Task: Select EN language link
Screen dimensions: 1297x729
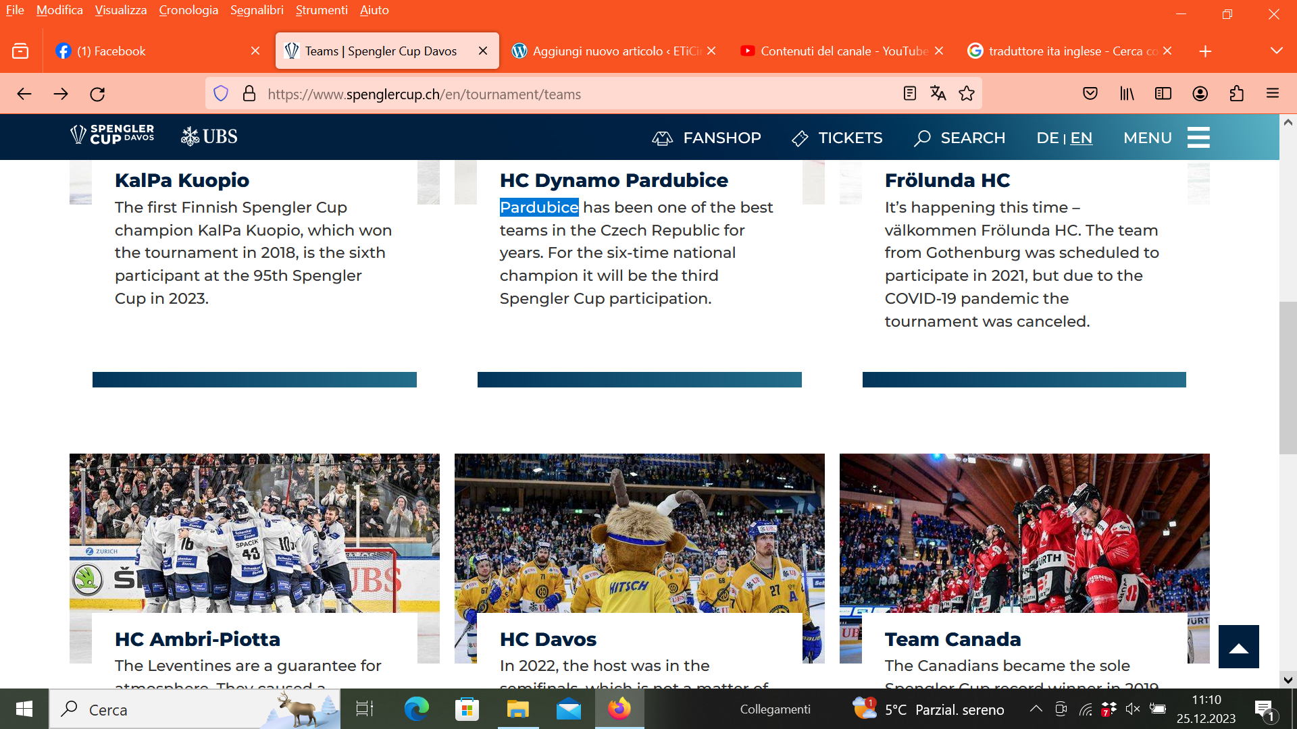Action: (1082, 138)
